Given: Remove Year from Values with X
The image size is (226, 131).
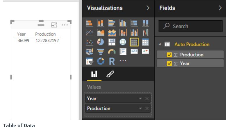Looking at the screenshot, I should (x=147, y=99).
